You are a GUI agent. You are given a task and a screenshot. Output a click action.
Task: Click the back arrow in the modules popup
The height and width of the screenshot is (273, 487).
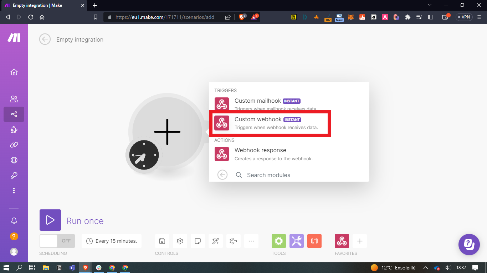point(222,175)
